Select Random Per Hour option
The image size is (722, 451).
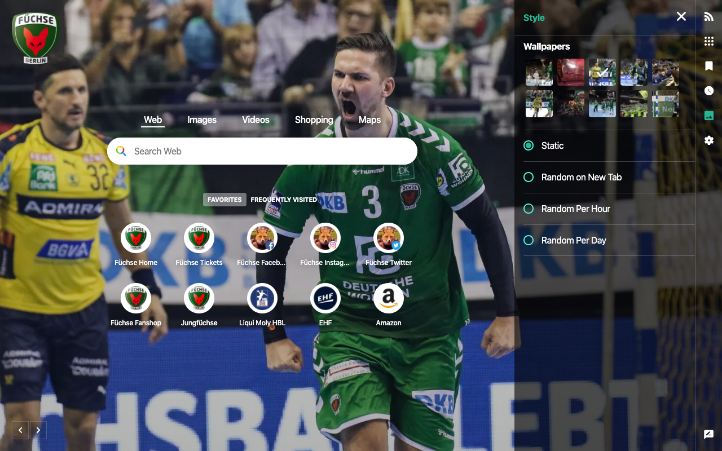(609, 209)
